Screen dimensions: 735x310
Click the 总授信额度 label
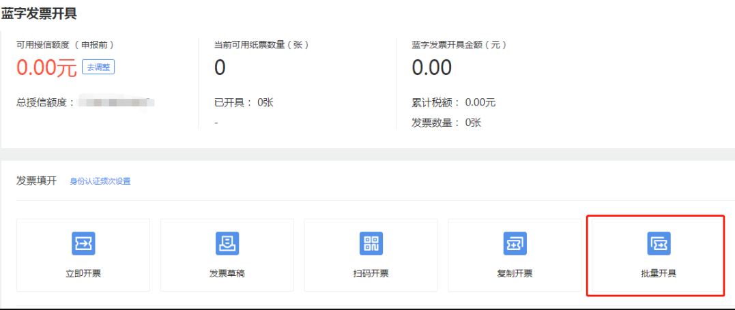tap(46, 103)
